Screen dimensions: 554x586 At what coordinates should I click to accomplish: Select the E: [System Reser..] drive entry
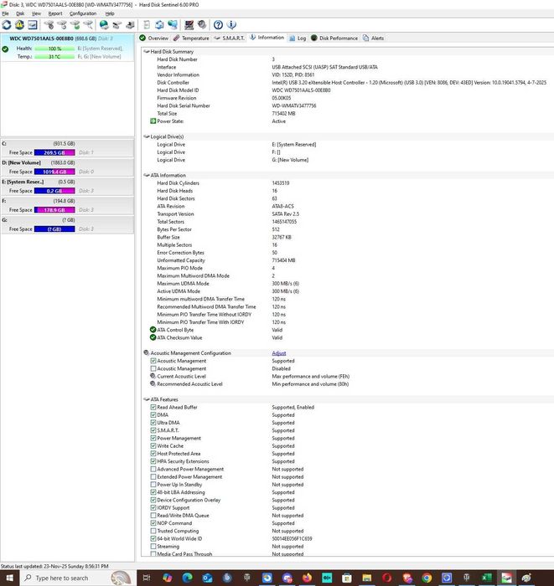pos(67,186)
